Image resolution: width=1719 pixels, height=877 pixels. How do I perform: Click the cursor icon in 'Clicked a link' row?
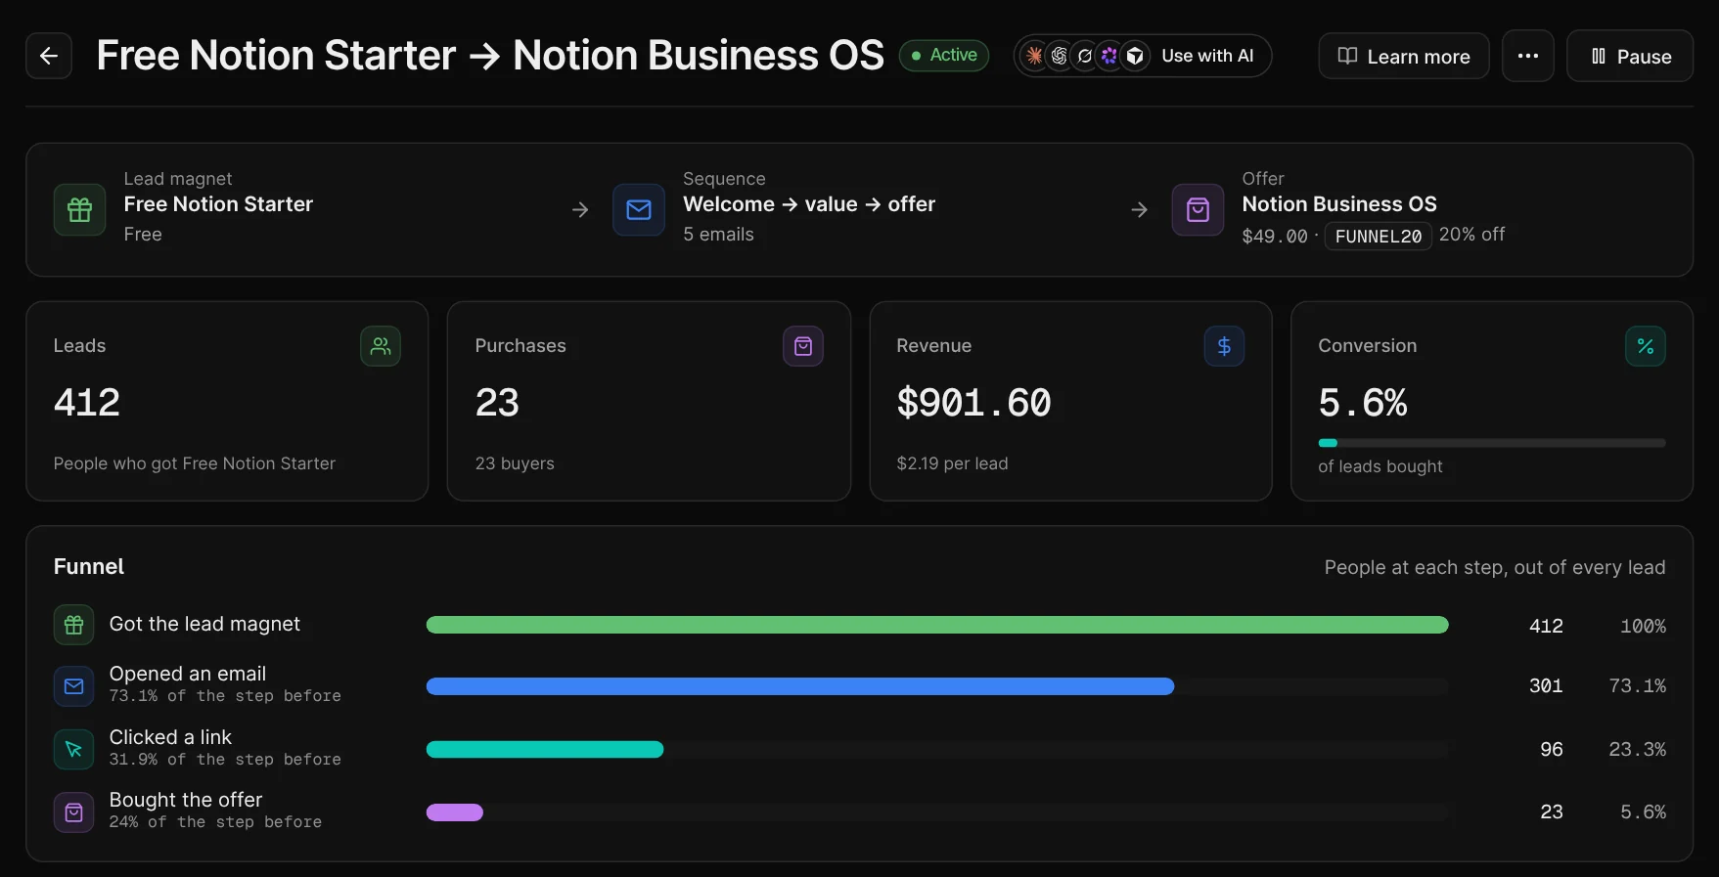click(x=73, y=749)
